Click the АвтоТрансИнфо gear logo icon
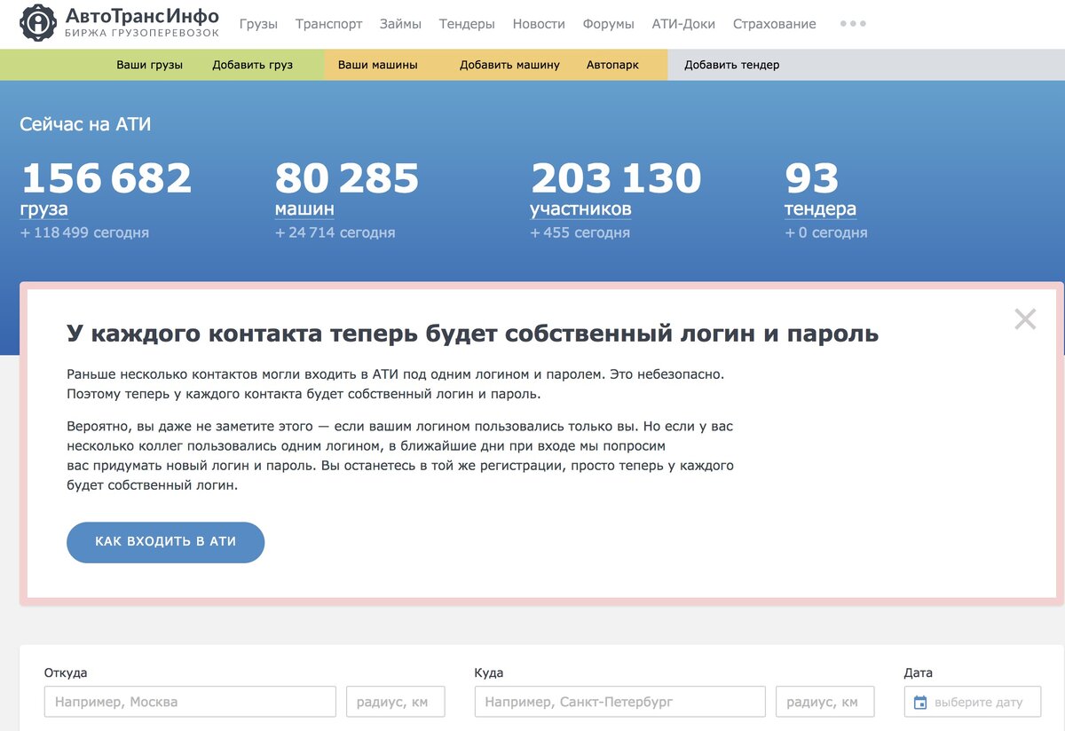Viewport: 1065px width, 731px height. (x=37, y=24)
